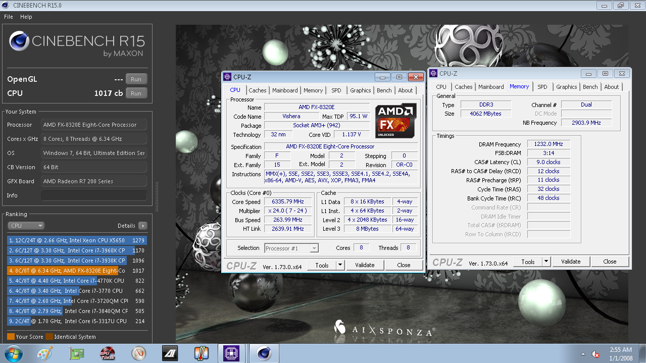Click the Processor name field in Your System
Image resolution: width=646 pixels, height=363 pixels.
(94, 125)
